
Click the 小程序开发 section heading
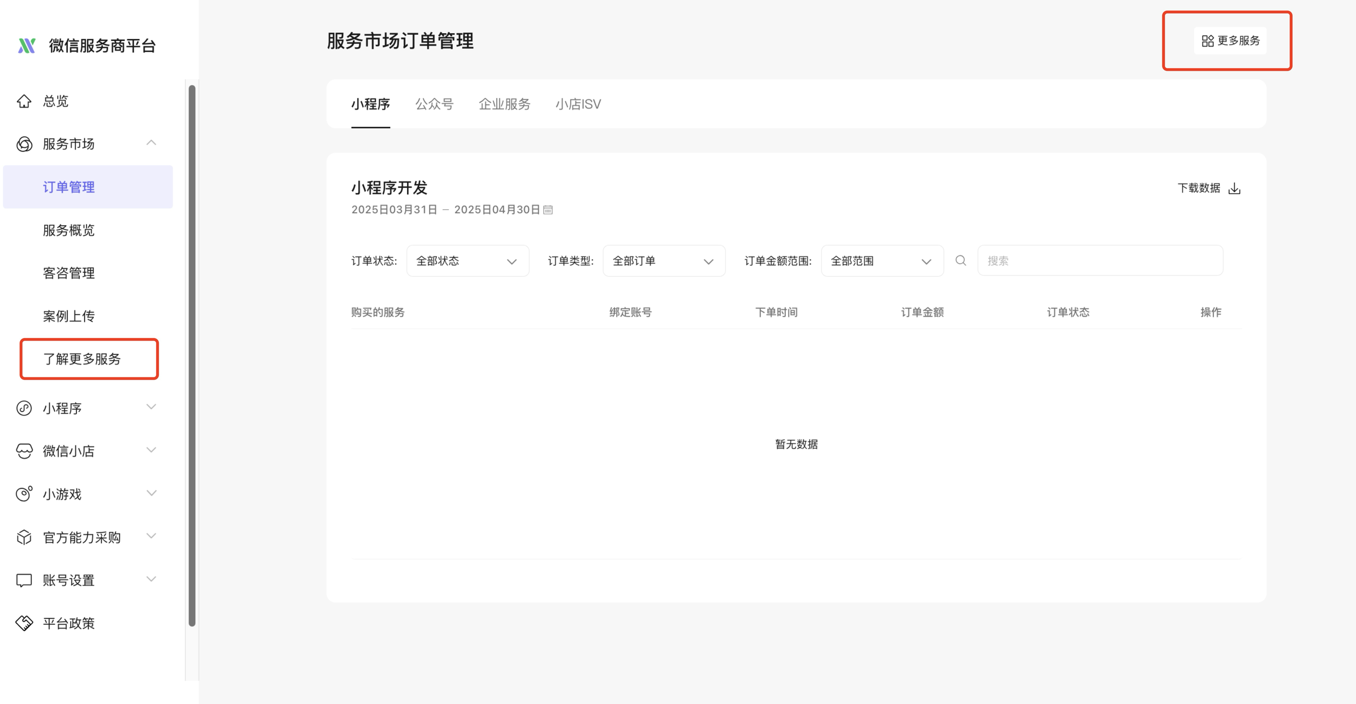(389, 188)
